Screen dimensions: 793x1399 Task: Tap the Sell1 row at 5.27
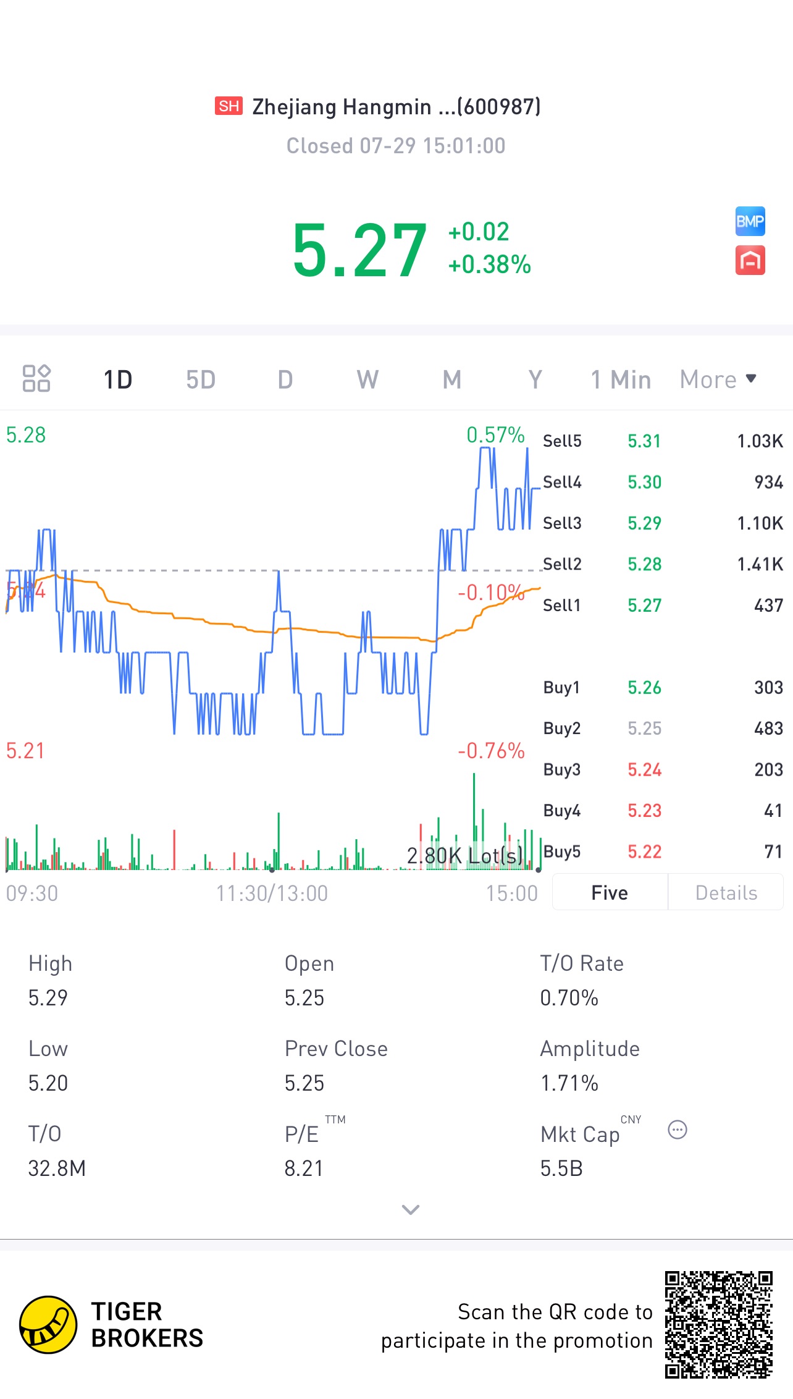pyautogui.click(x=663, y=605)
